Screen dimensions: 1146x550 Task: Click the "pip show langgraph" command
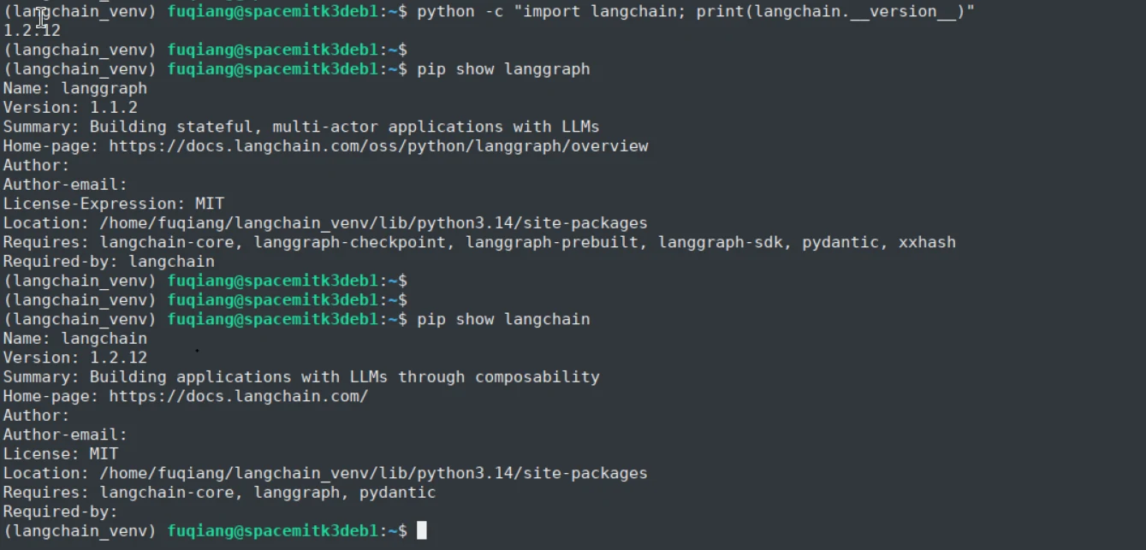coord(503,69)
